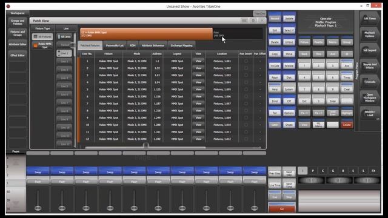Switch to the Patched Fixtures tab

coord(90,45)
